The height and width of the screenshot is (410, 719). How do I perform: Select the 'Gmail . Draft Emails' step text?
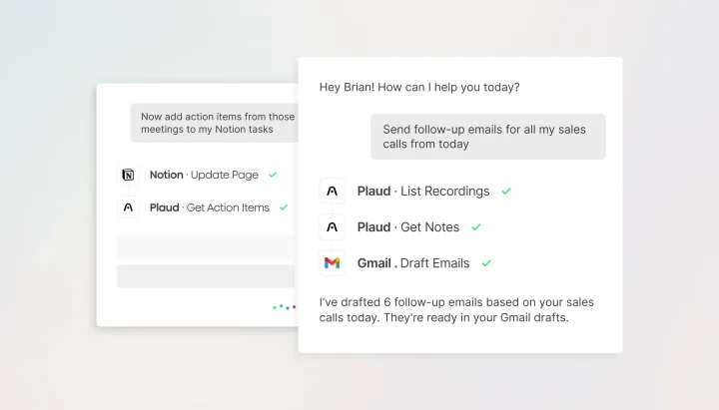pos(413,263)
